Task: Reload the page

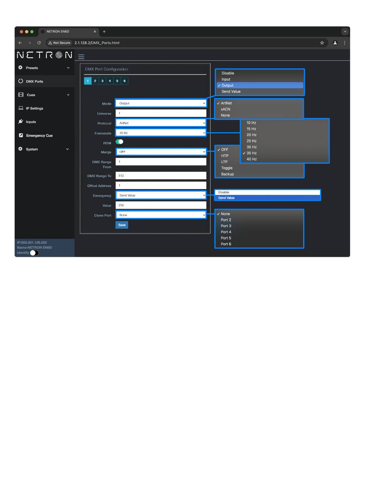Action: coord(39,43)
